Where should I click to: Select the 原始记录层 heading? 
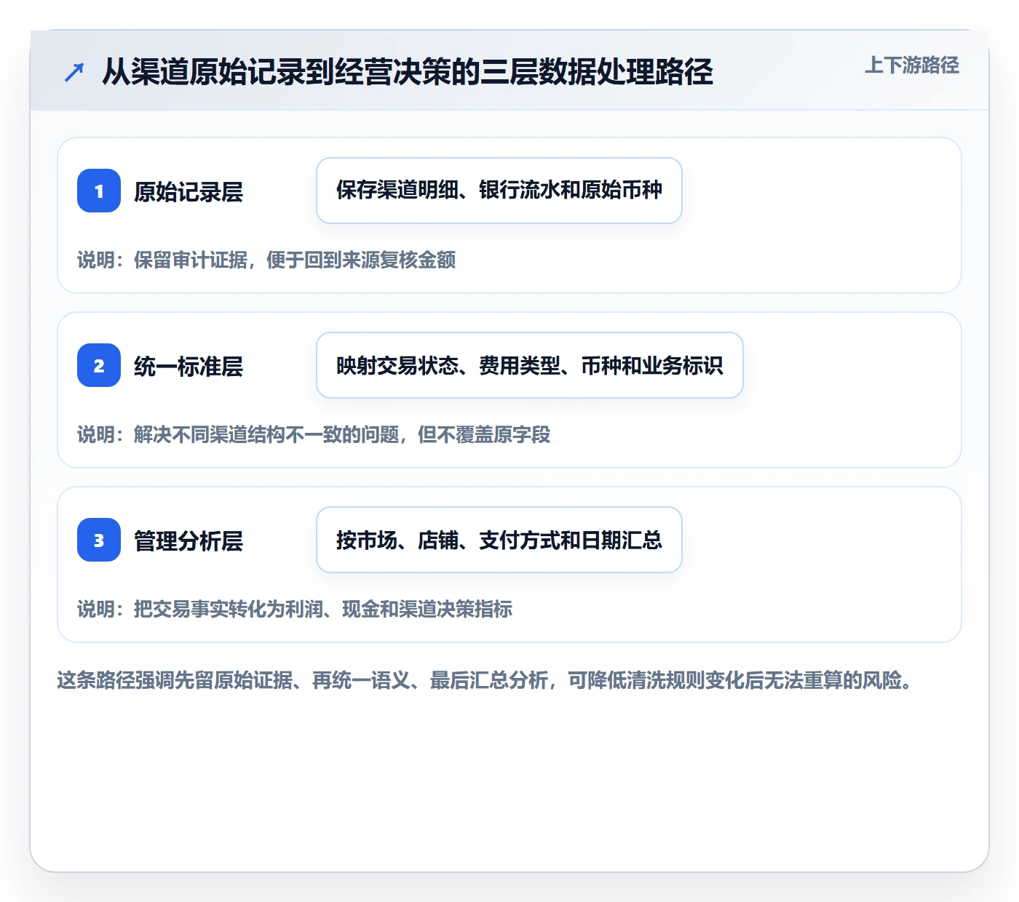tap(189, 191)
